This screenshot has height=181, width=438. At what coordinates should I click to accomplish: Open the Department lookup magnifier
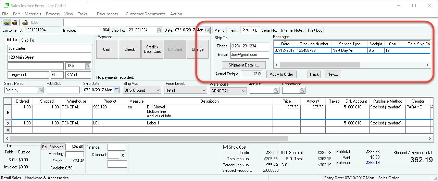(302, 90)
